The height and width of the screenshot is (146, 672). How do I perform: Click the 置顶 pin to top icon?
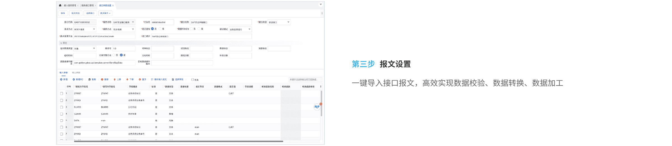140,80
